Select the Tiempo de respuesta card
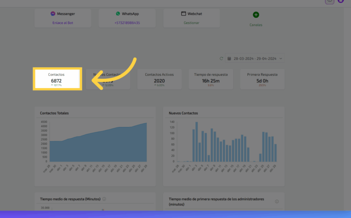The image size is (351, 218). point(211,79)
